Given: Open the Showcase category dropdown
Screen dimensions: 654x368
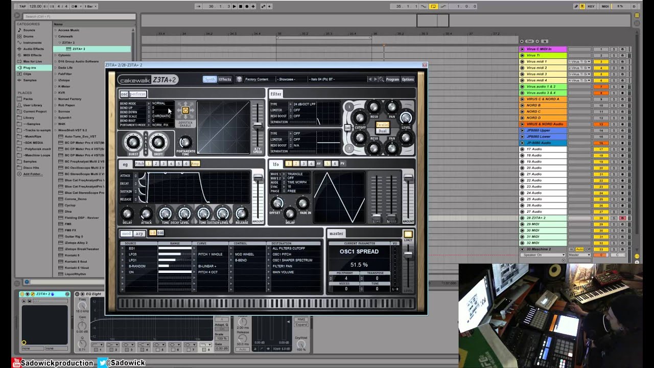Looking at the screenshot, I should [x=292, y=79].
